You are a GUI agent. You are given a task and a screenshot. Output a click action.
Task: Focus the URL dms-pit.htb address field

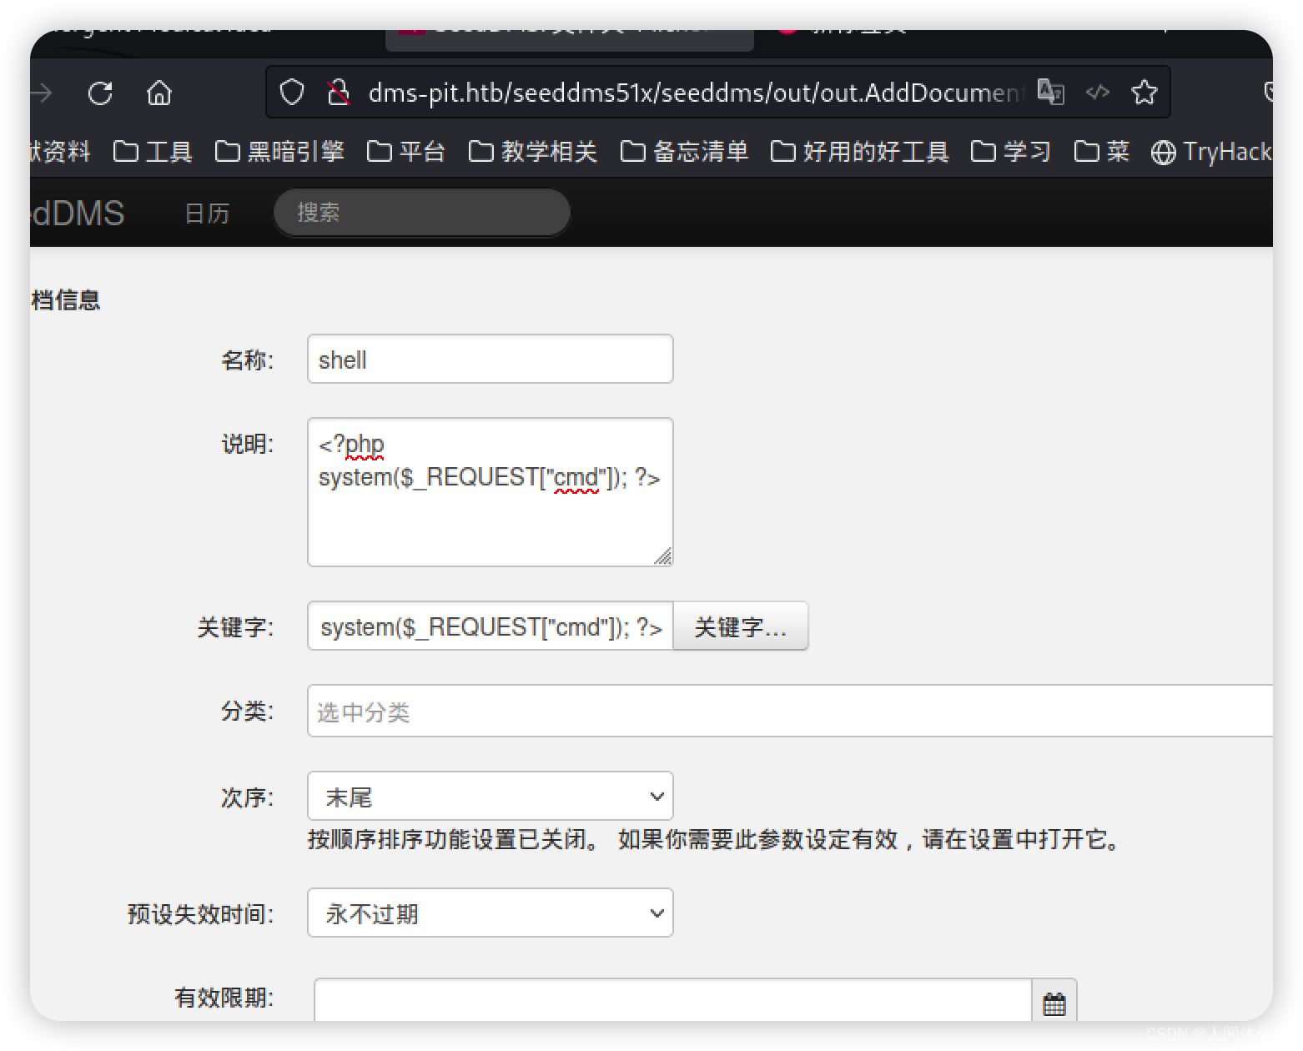(696, 93)
